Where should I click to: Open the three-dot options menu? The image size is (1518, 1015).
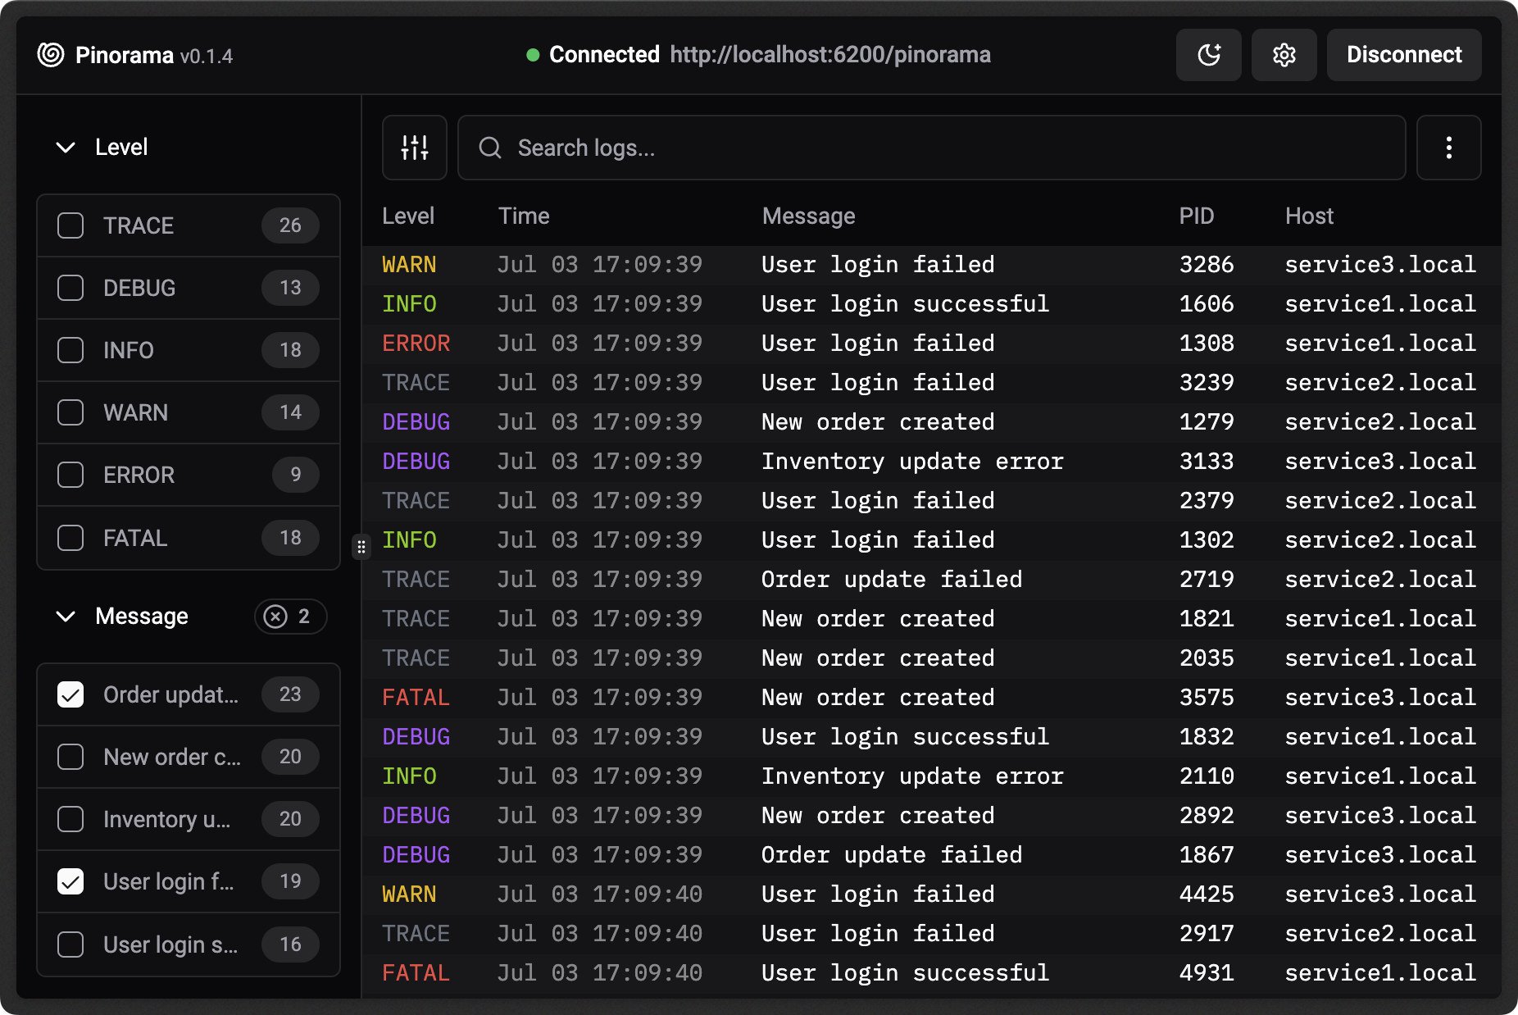click(1449, 148)
